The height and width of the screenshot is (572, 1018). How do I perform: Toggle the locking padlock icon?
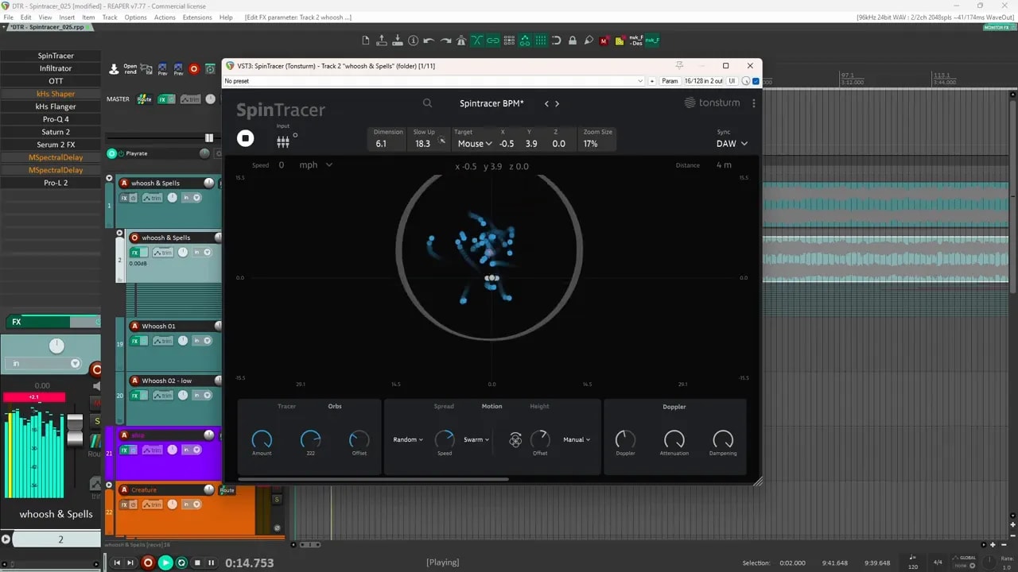coord(573,41)
